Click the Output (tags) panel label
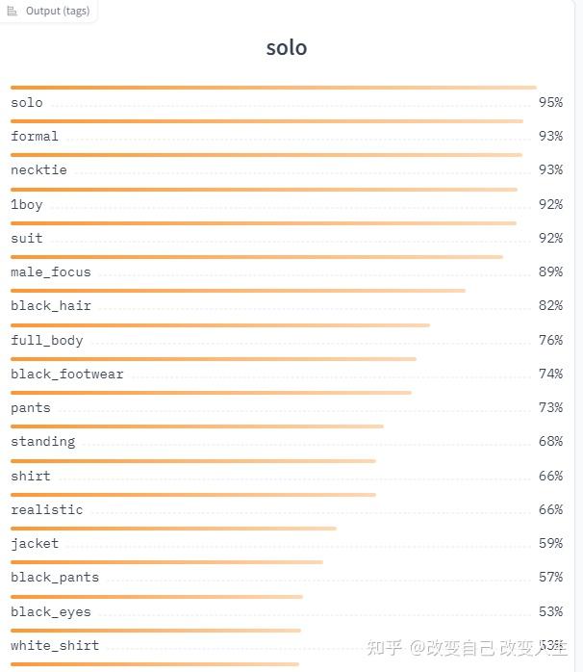The width and height of the screenshot is (583, 672). click(x=57, y=10)
